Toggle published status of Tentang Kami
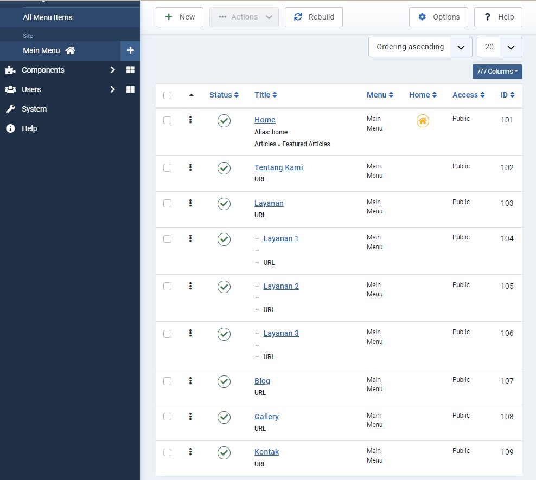 [224, 168]
